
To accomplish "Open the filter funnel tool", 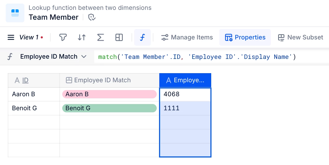I will (63, 38).
